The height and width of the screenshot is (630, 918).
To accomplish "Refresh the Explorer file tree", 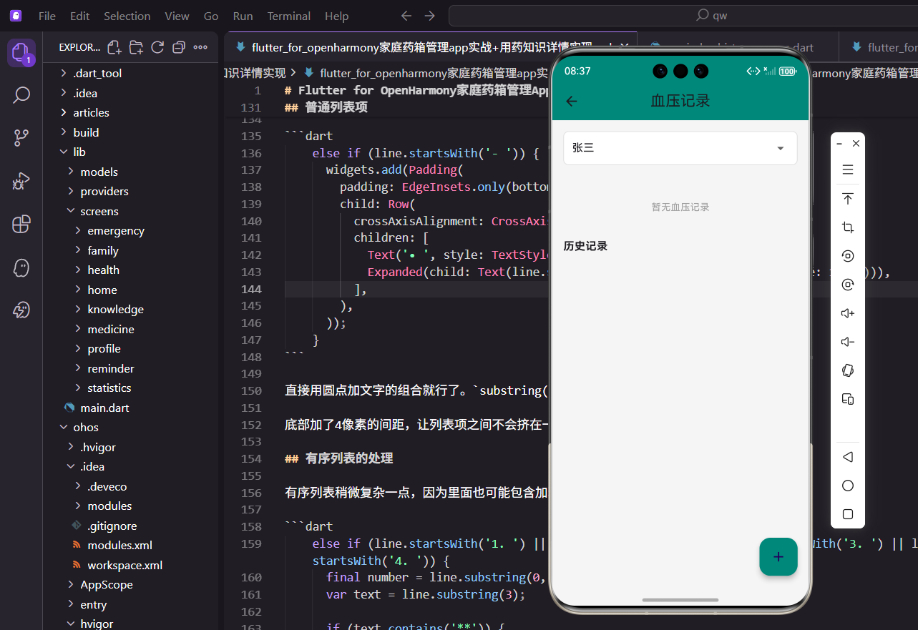I will [157, 47].
